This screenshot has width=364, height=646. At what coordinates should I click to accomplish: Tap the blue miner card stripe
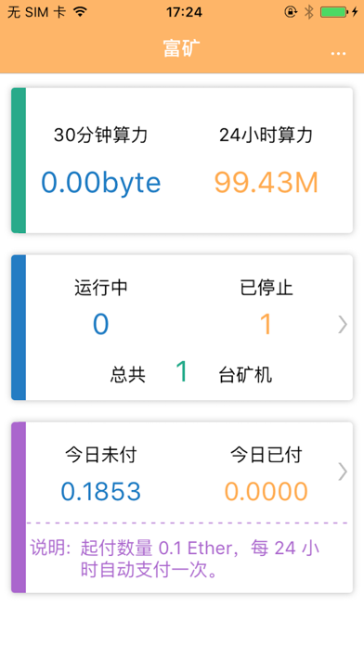[19, 328]
